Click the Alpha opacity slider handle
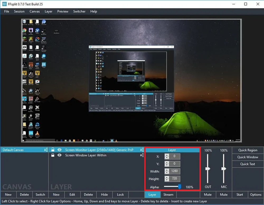Image resolution: width=264 pixels, height=205 pixels. 180,187
